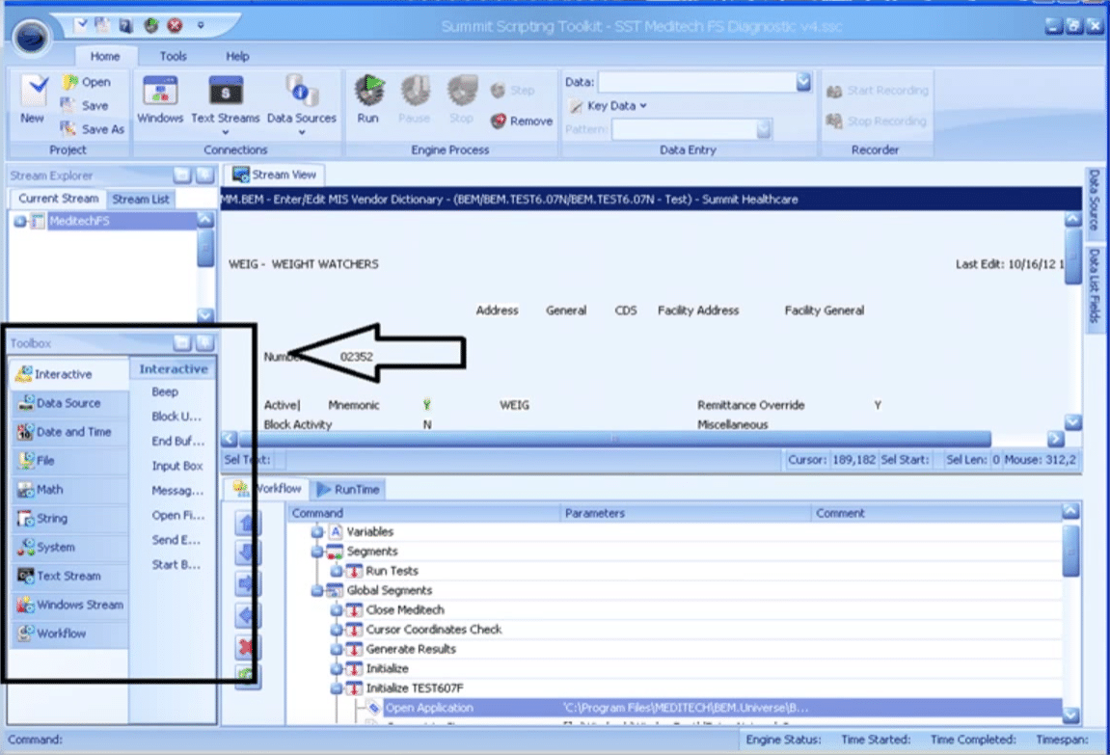The width and height of the screenshot is (1110, 755).
Task: Open the Windows connections tool
Action: [160, 99]
